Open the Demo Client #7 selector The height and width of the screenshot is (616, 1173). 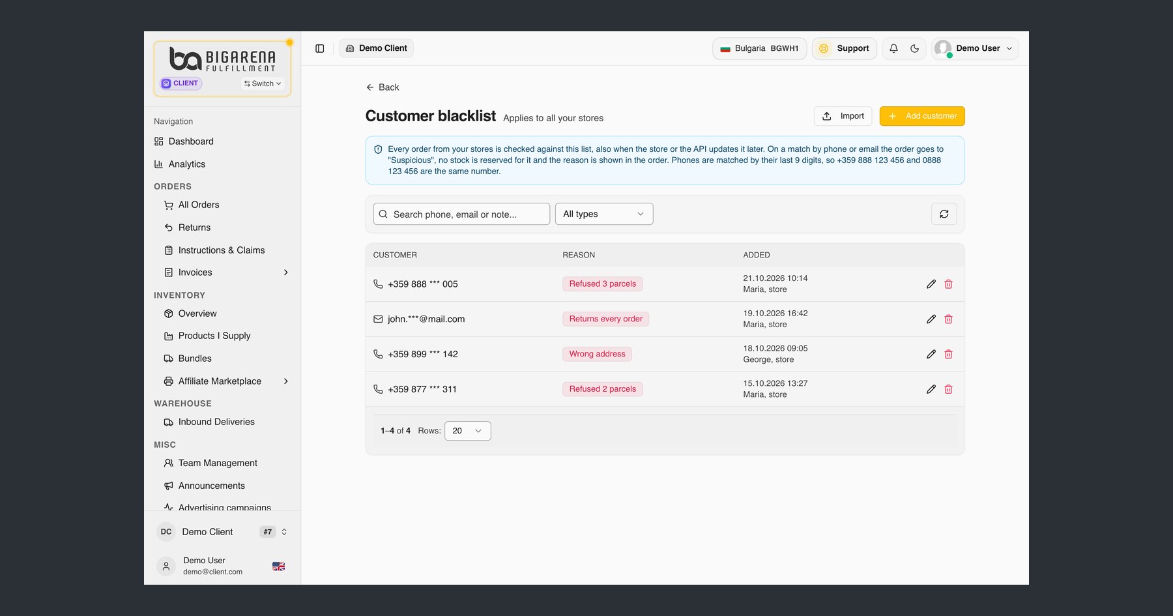(222, 532)
